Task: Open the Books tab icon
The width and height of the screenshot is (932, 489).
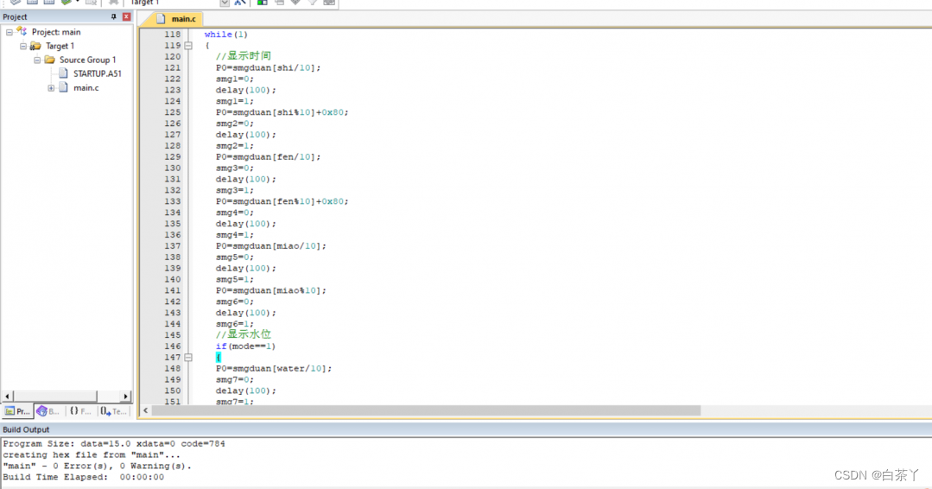Action: point(48,411)
